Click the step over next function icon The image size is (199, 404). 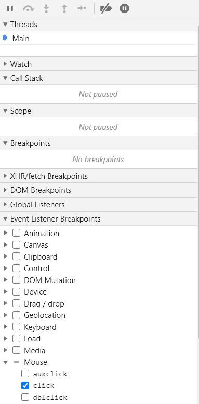pyautogui.click(x=28, y=8)
